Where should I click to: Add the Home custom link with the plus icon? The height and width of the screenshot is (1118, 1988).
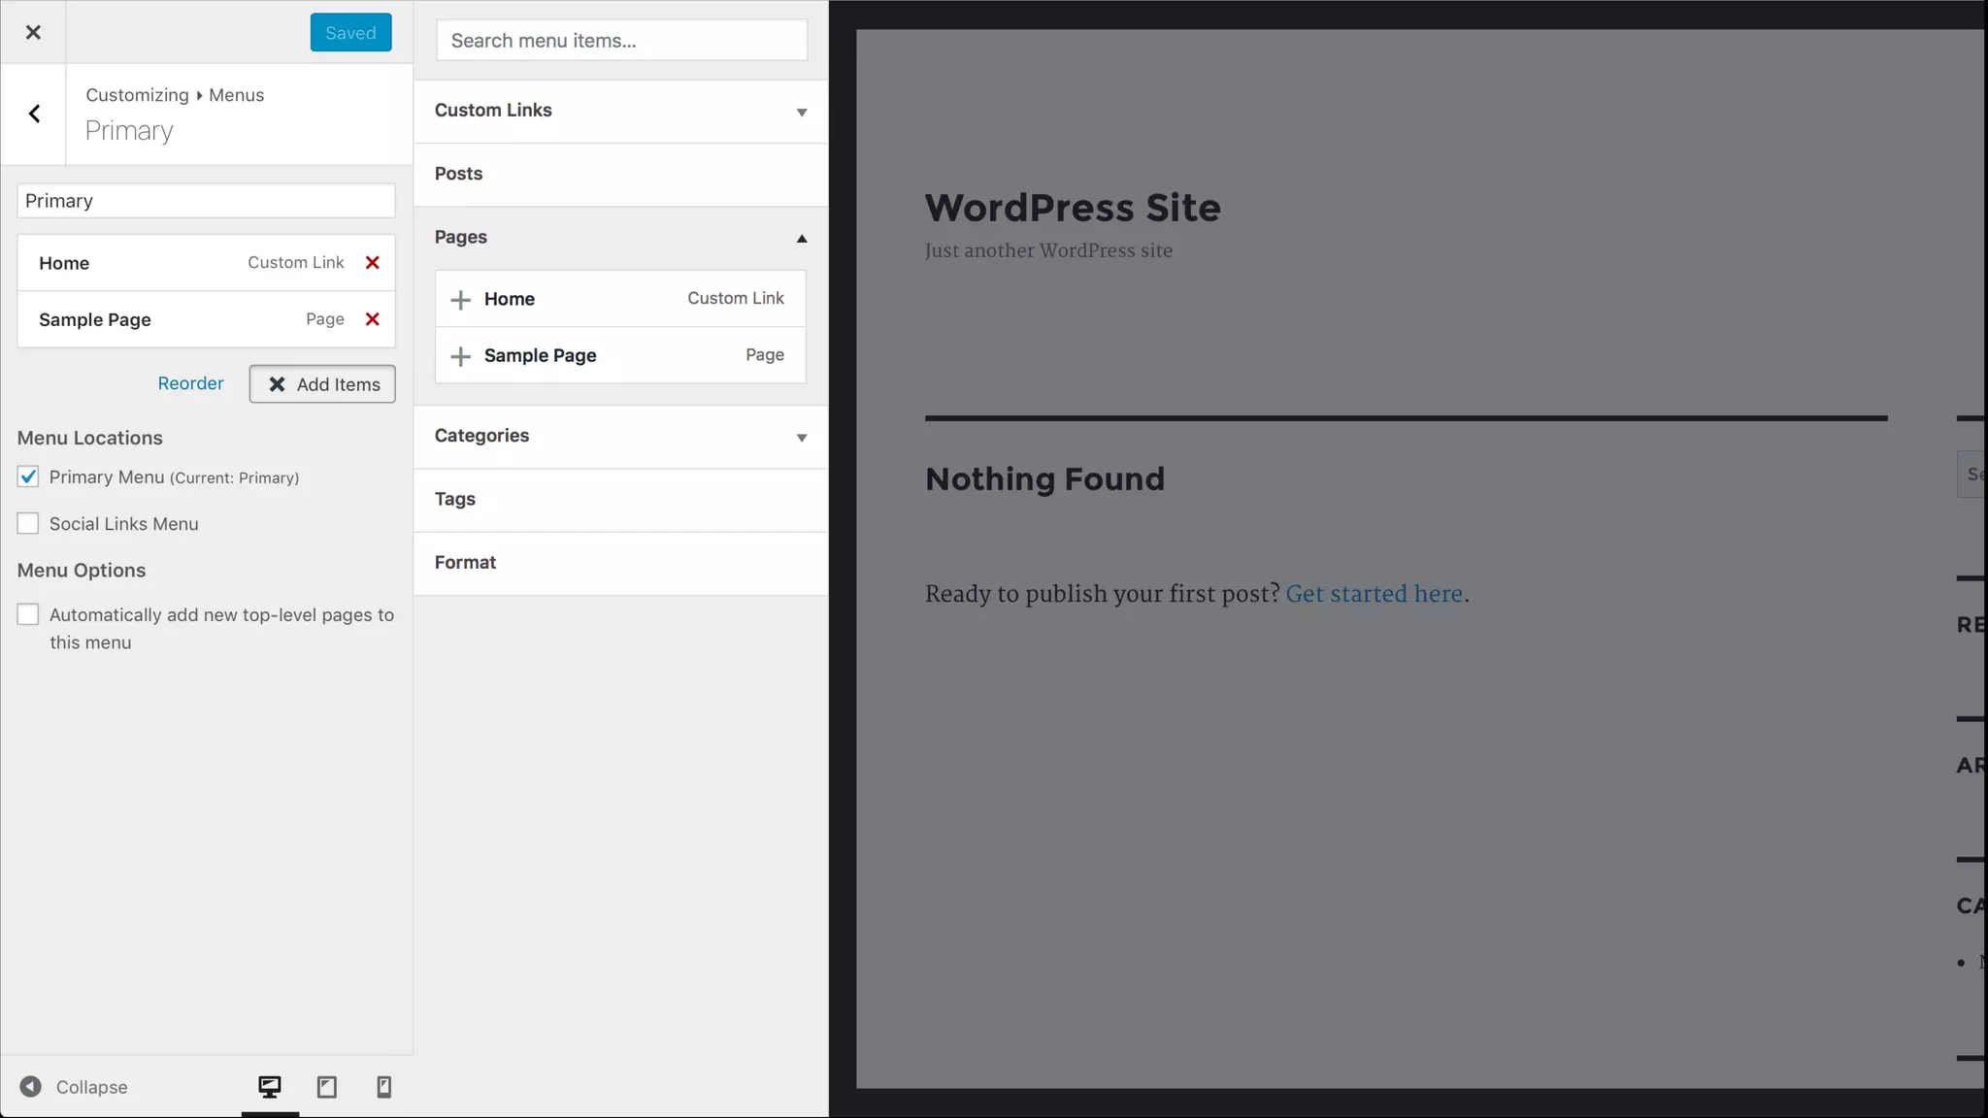tap(461, 299)
